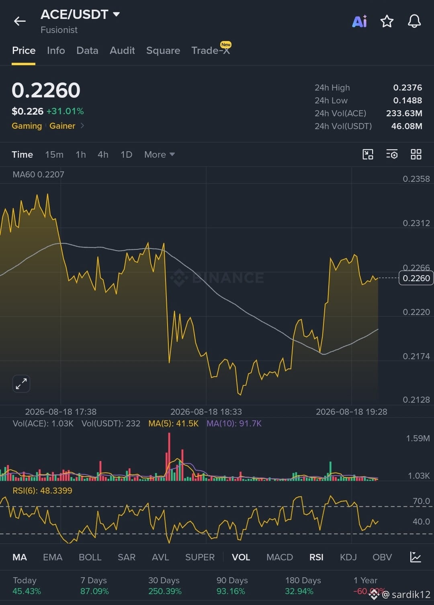The width and height of the screenshot is (434, 605).
Task: Tap the +31.01% change value
Action: (x=65, y=111)
